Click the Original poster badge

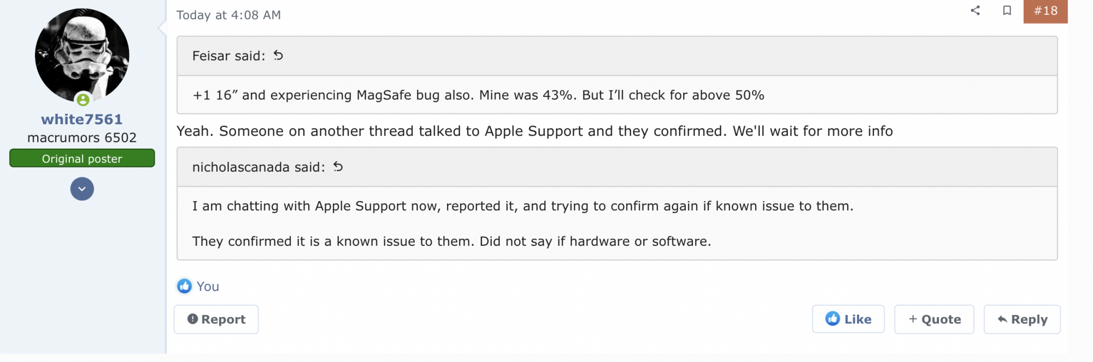coord(82,159)
